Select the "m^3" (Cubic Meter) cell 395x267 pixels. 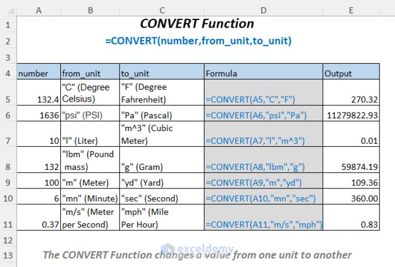[162, 134]
